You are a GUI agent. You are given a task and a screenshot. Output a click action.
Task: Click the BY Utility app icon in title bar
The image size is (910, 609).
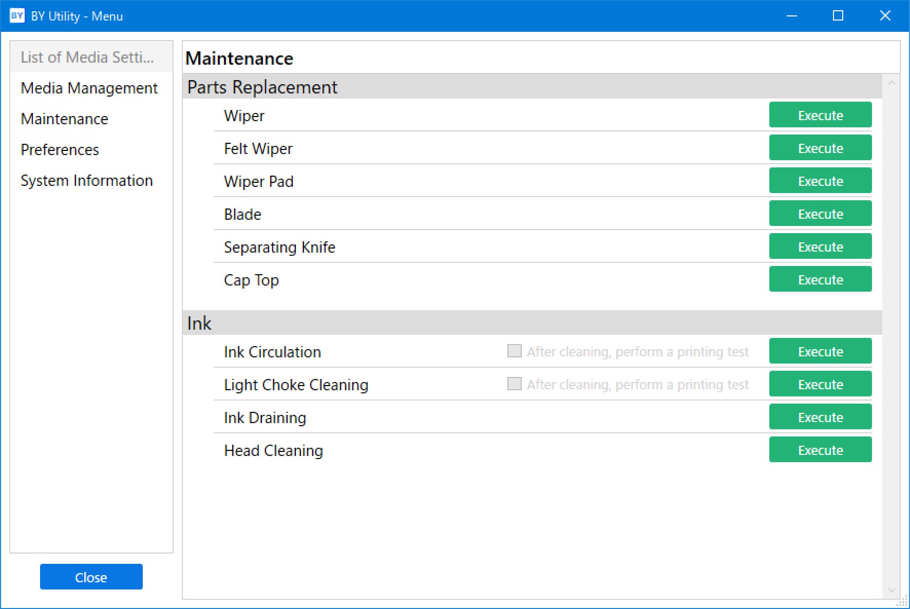[x=17, y=15]
